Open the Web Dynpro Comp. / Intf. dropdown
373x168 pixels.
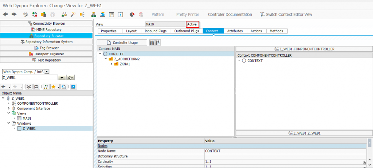[x=47, y=72]
